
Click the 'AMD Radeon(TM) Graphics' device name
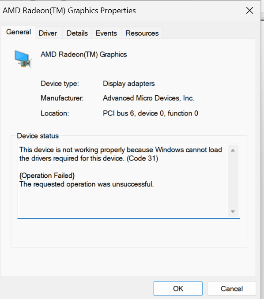83,55
